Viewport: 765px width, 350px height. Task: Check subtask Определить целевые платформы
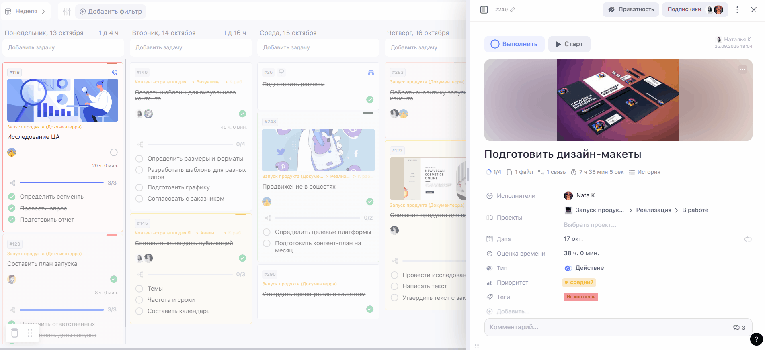point(267,232)
